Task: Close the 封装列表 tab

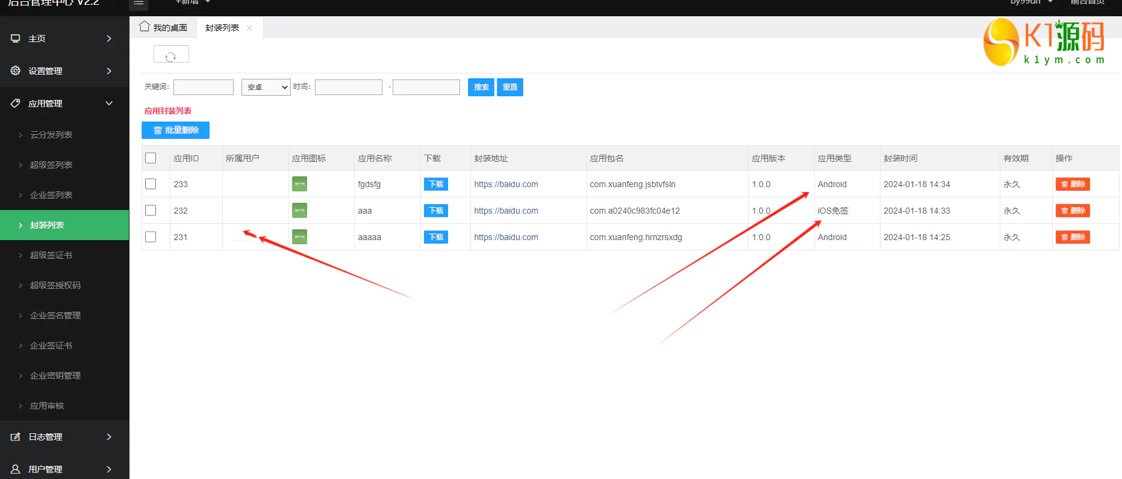Action: point(249,28)
